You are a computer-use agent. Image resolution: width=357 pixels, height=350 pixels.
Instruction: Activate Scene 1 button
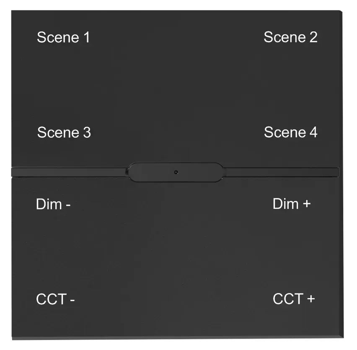[63, 37]
